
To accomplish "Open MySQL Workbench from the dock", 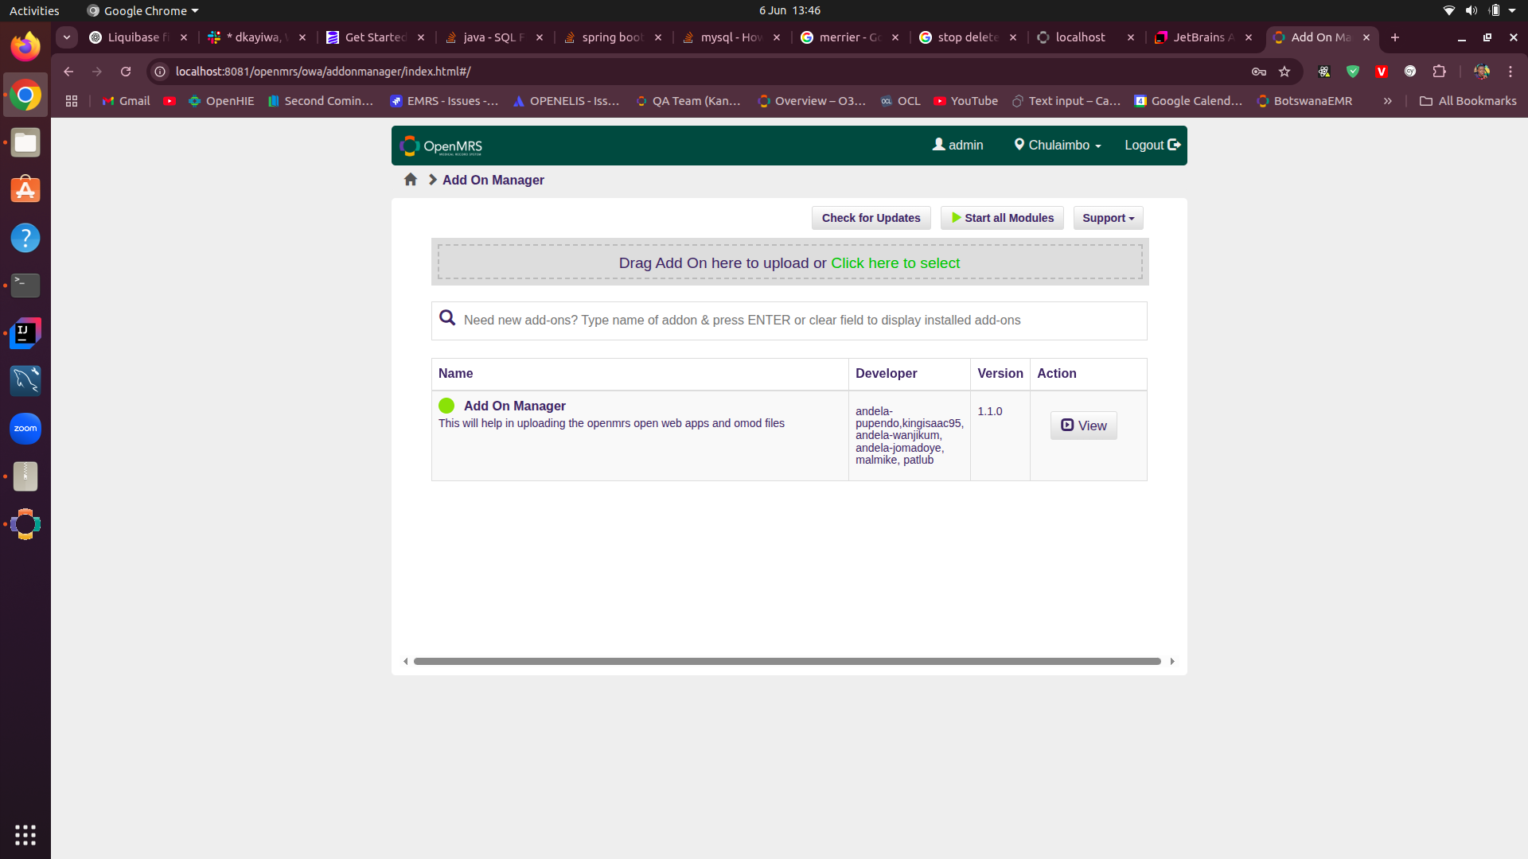I will (25, 381).
